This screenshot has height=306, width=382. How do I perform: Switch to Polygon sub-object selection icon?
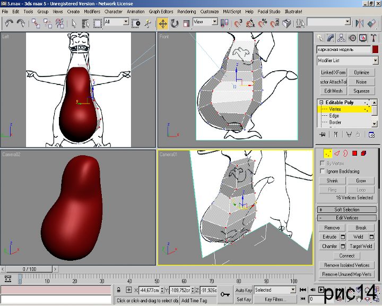click(354, 153)
